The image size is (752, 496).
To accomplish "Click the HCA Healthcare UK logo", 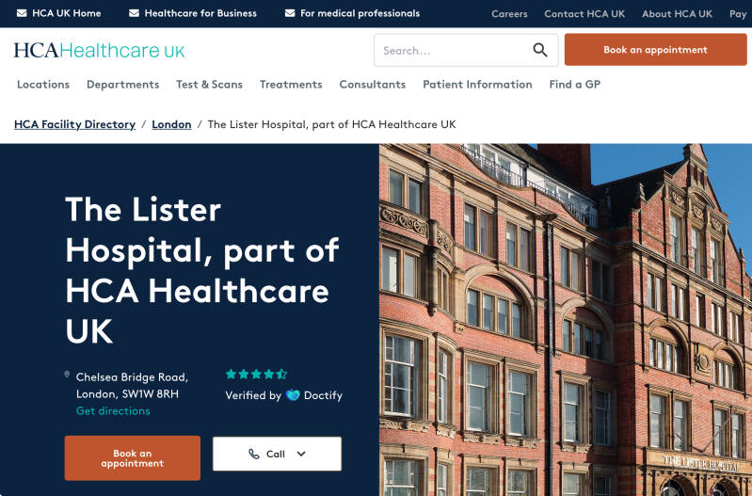I will [x=99, y=51].
